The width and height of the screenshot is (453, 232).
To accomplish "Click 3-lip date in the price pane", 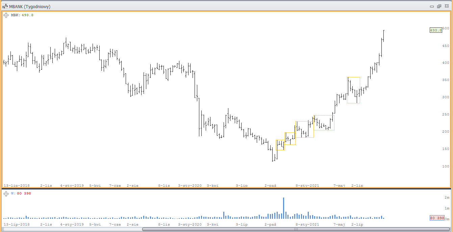I will tap(242, 186).
